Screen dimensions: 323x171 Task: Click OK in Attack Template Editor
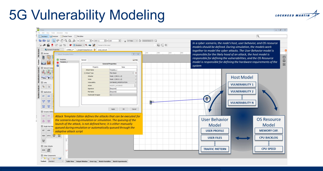click(x=123, y=109)
